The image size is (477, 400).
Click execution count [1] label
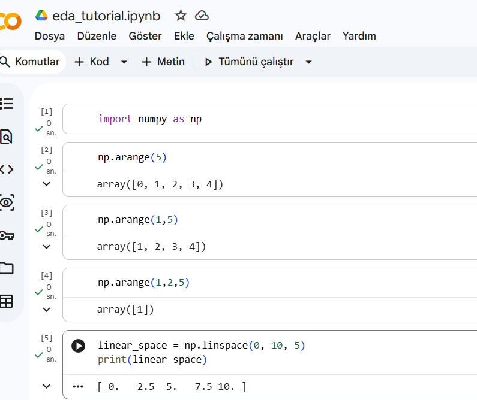pos(47,112)
